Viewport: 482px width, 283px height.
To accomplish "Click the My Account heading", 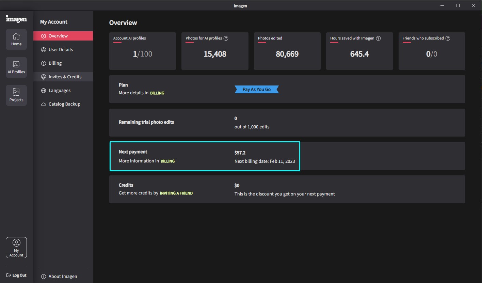I will (x=54, y=22).
